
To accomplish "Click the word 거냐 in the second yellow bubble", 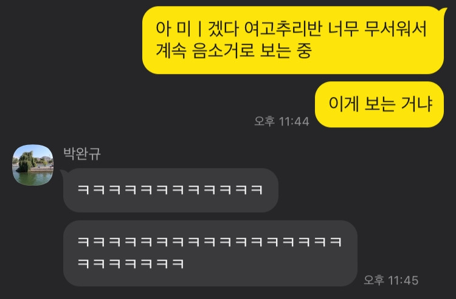I will [x=416, y=104].
